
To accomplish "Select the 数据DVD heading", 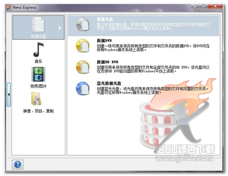I will [x=104, y=40].
